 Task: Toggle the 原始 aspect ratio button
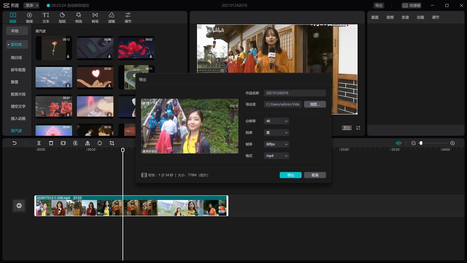[x=347, y=128]
